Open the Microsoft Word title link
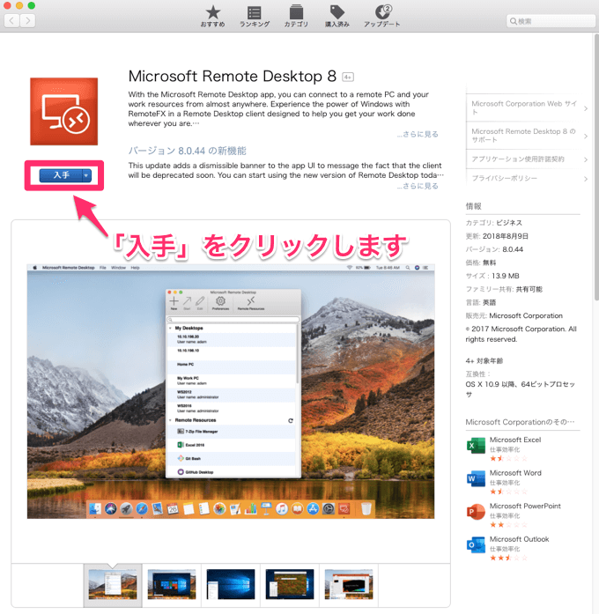This screenshot has height=614, width=599. pyautogui.click(x=515, y=473)
